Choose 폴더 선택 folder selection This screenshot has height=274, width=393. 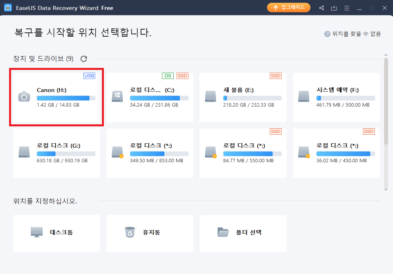(243, 233)
